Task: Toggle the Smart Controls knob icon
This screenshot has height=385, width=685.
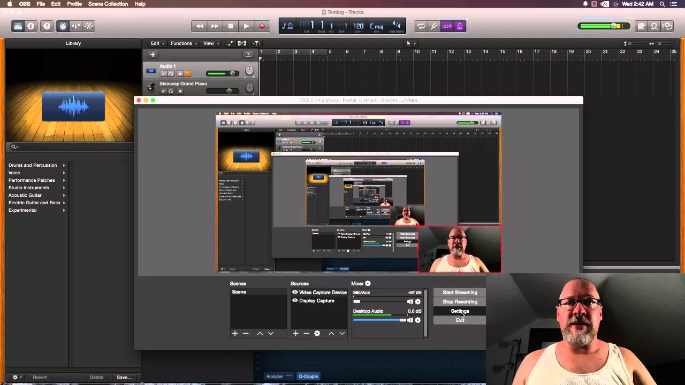Action: (63, 26)
